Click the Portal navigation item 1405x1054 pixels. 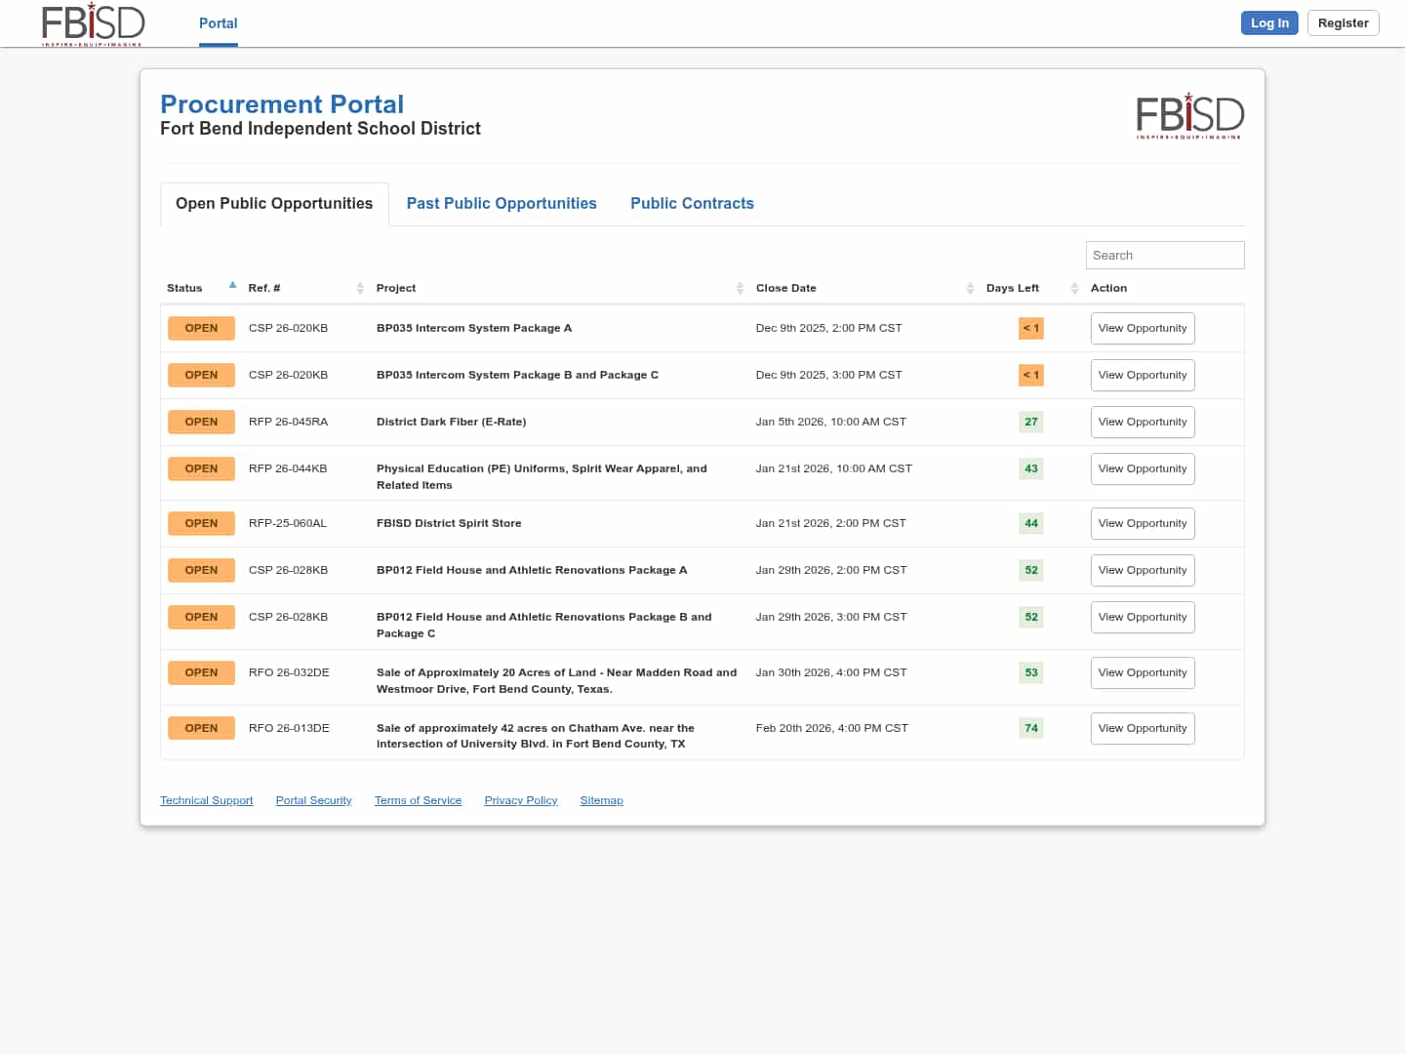click(219, 23)
